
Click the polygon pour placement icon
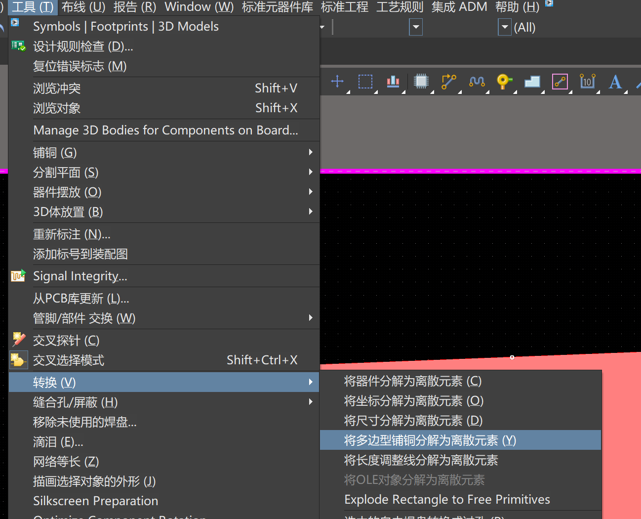click(x=532, y=82)
